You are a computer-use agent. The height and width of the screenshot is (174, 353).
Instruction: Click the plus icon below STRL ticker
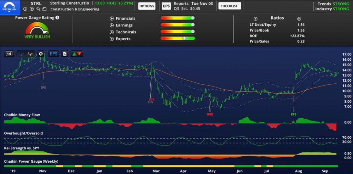point(32,9)
